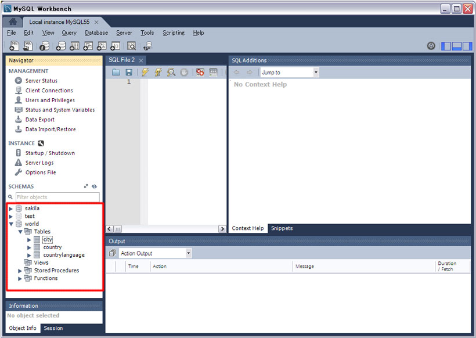This screenshot has width=476, height=338.
Task: Open Data Import/Restore
Action: pyautogui.click(x=51, y=130)
